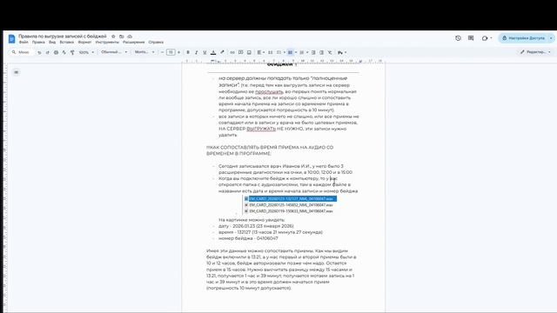The width and height of the screenshot is (557, 313).
Task: Add a comment from the toolbar
Action: tap(240, 52)
